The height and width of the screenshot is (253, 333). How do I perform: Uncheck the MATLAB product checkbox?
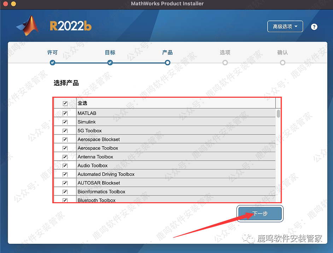coord(65,113)
